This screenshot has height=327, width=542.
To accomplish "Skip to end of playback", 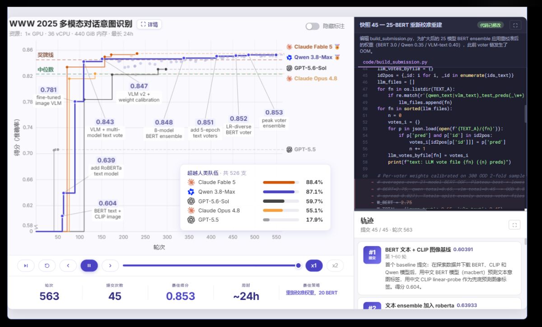I will [x=26, y=266].
